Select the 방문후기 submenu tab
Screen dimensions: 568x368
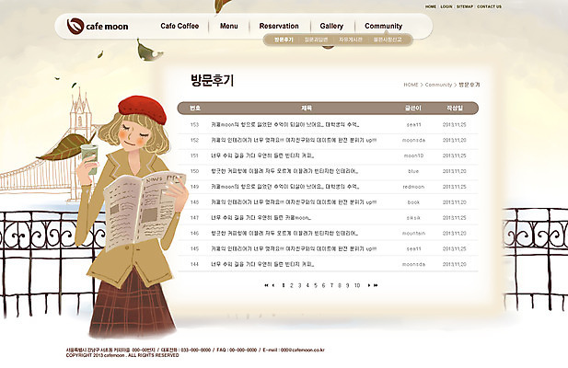coord(284,40)
